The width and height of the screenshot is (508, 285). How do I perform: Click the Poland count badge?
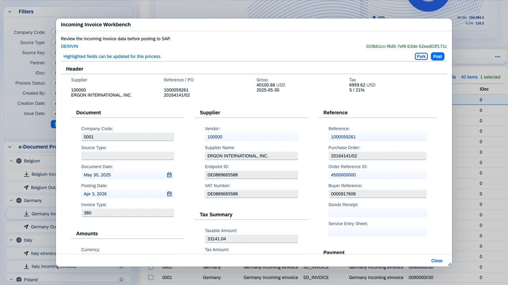(121, 280)
